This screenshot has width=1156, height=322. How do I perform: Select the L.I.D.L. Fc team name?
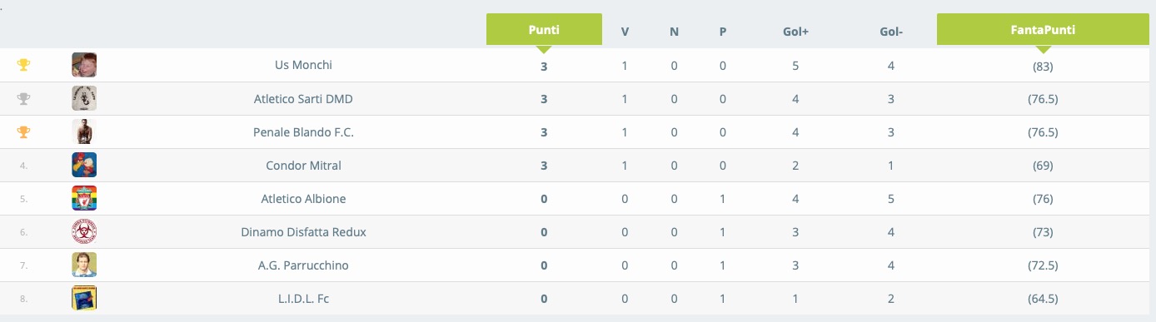coord(303,299)
